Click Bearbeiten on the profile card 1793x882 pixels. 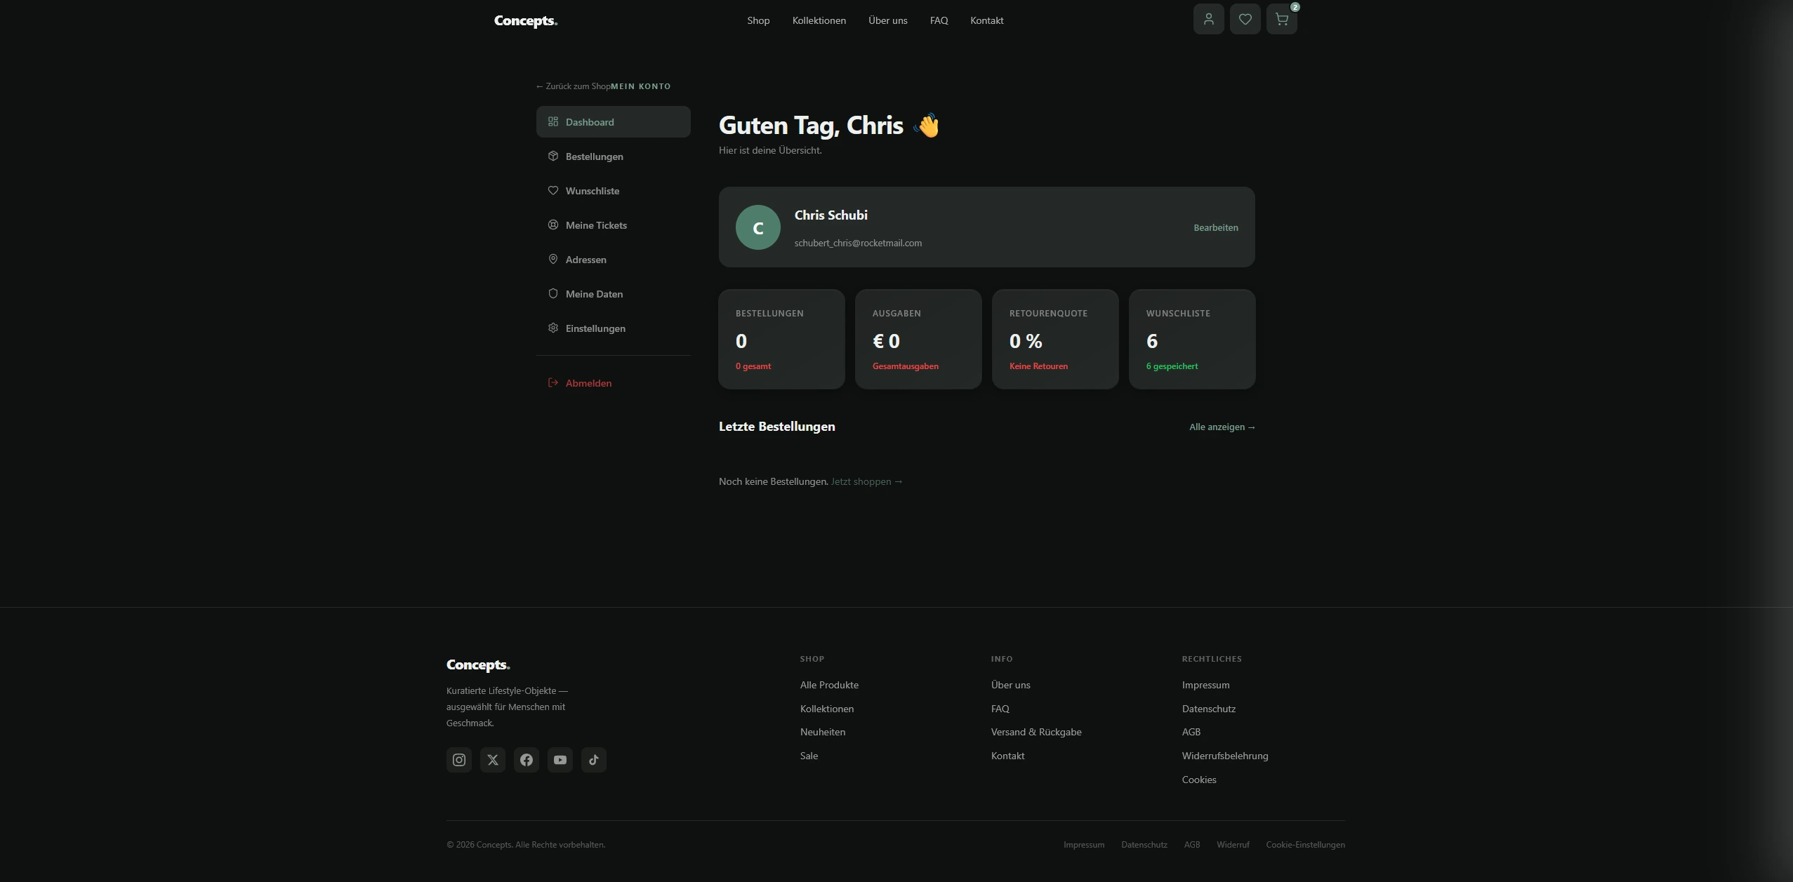pyautogui.click(x=1216, y=227)
